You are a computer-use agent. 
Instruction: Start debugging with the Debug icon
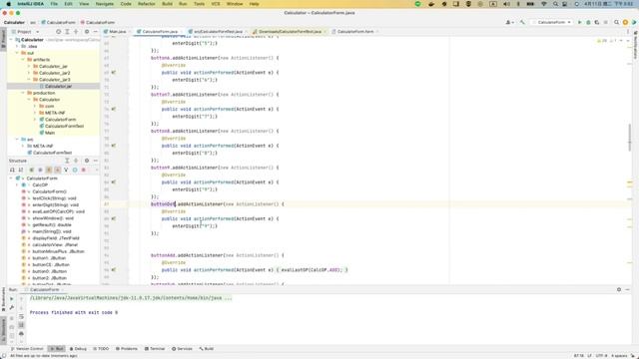pos(588,22)
